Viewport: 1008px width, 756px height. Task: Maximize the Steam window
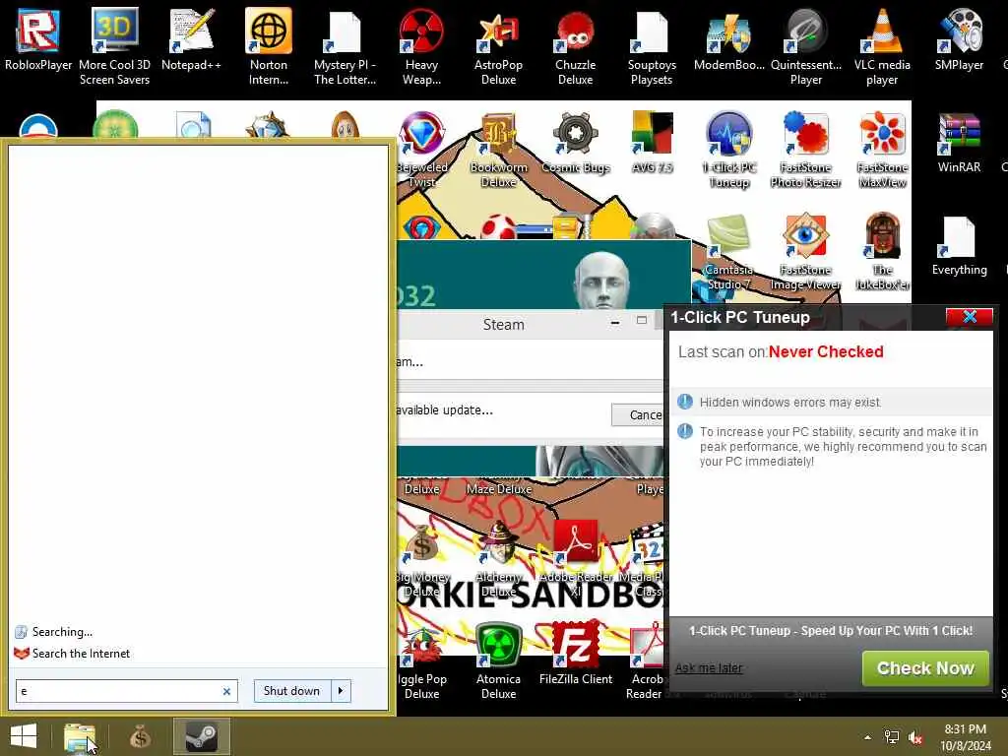pos(641,320)
